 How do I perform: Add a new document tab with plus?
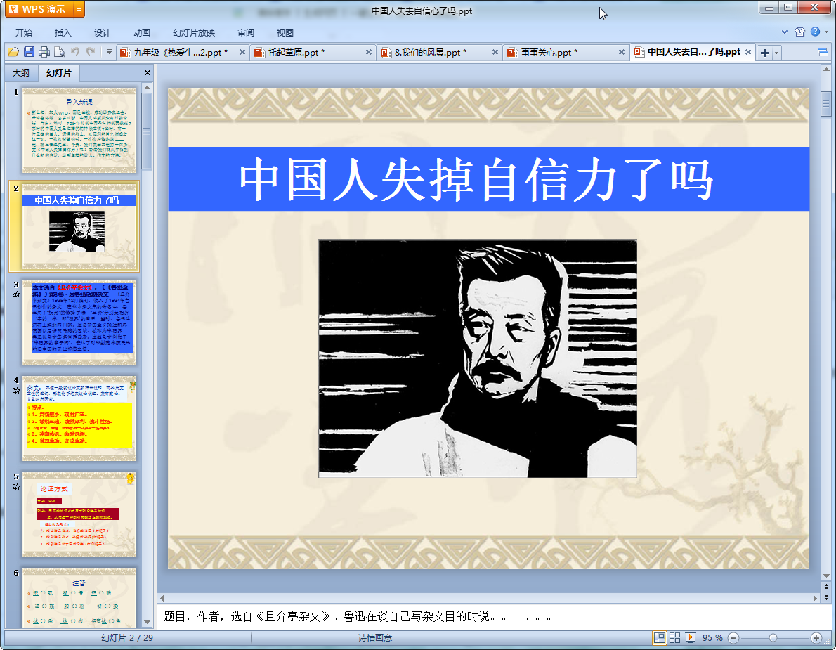tap(764, 53)
